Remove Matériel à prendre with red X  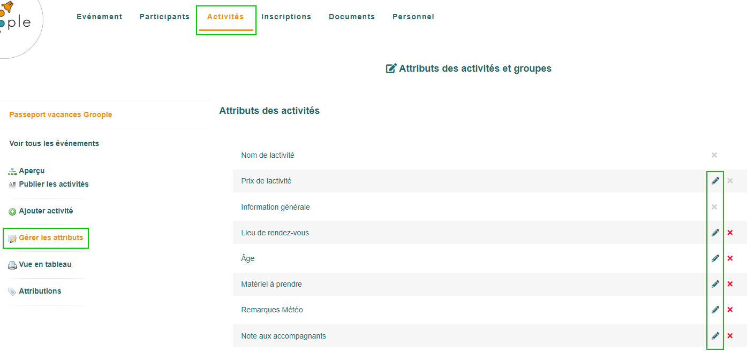click(x=730, y=284)
